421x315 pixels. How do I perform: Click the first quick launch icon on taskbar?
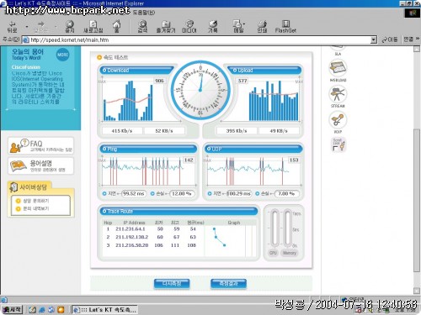(33, 310)
